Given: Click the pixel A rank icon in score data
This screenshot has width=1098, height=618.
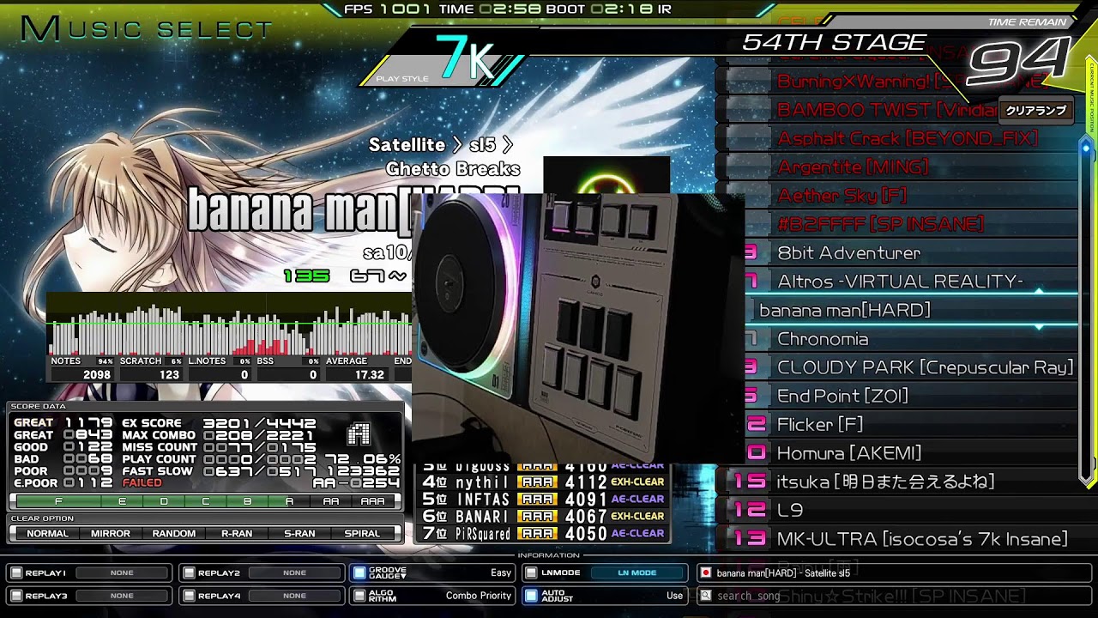Looking at the screenshot, I should [359, 434].
